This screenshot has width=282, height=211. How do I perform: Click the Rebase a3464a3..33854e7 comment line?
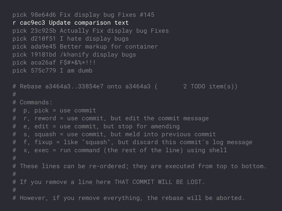[125, 87]
